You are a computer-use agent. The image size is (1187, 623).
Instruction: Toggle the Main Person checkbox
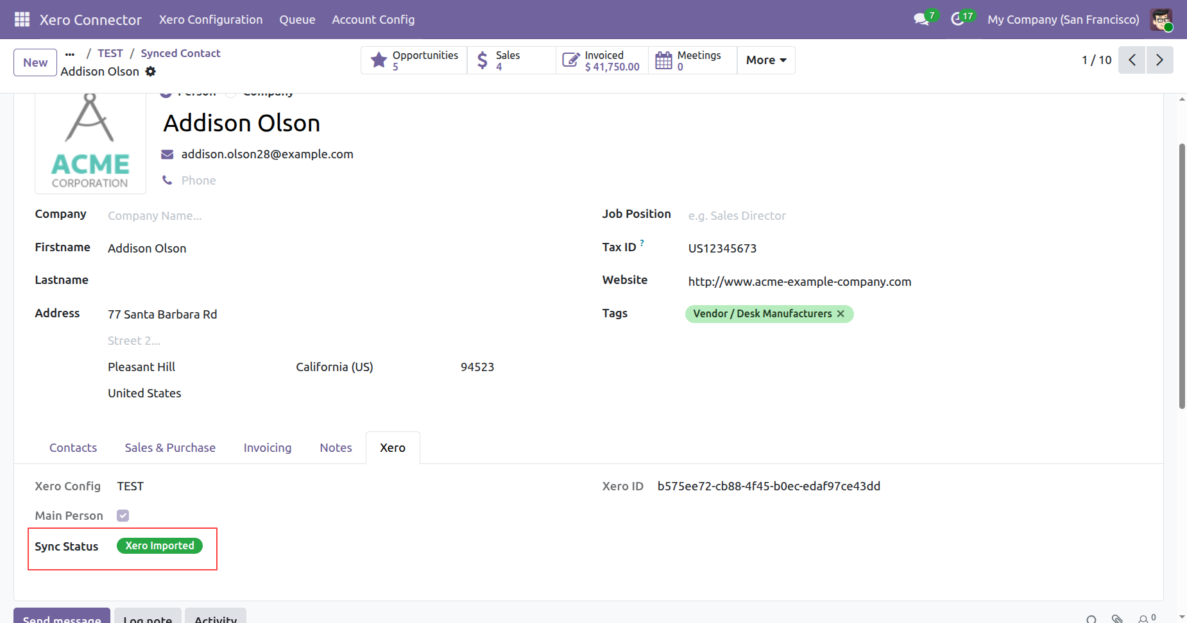[x=123, y=515]
